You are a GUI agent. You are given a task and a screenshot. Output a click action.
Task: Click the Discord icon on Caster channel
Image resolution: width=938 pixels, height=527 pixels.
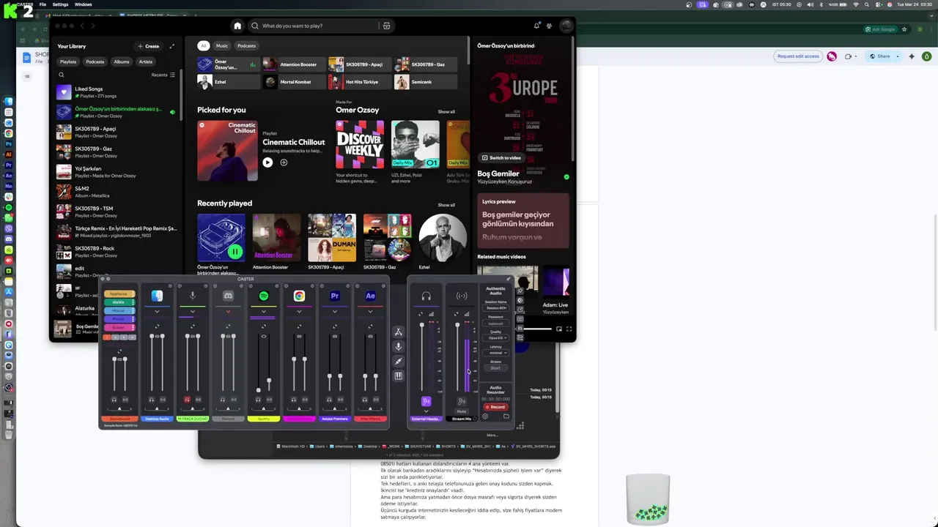(228, 296)
